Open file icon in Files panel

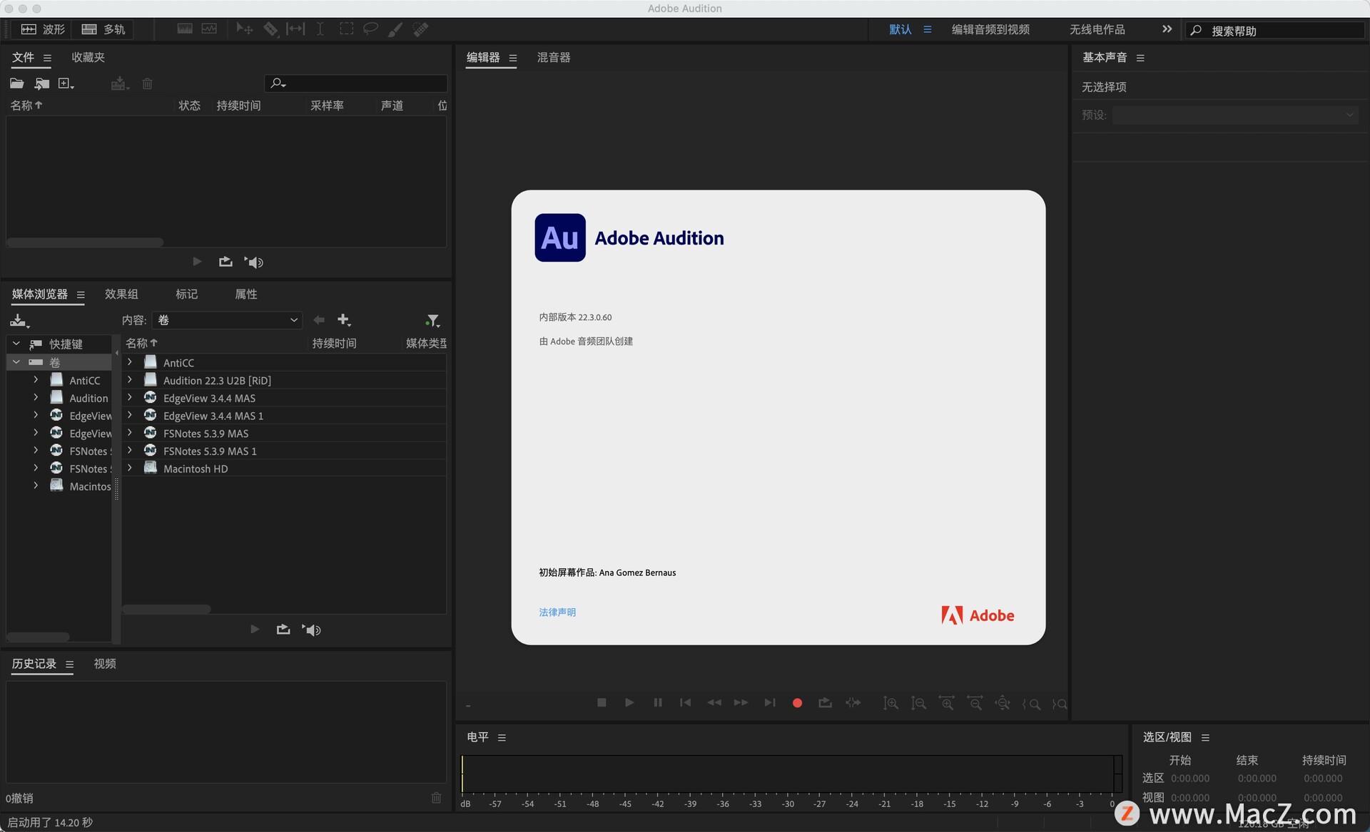(16, 83)
